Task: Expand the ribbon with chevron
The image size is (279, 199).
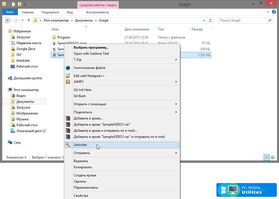Action: [x=268, y=12]
